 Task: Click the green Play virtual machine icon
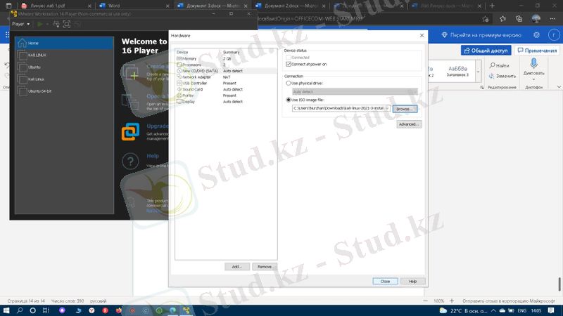point(40,24)
